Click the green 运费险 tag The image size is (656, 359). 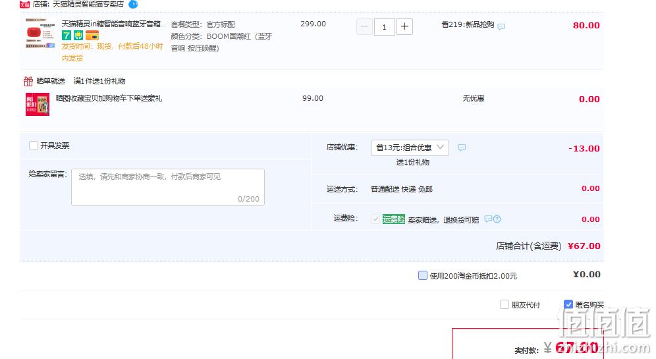(394, 219)
